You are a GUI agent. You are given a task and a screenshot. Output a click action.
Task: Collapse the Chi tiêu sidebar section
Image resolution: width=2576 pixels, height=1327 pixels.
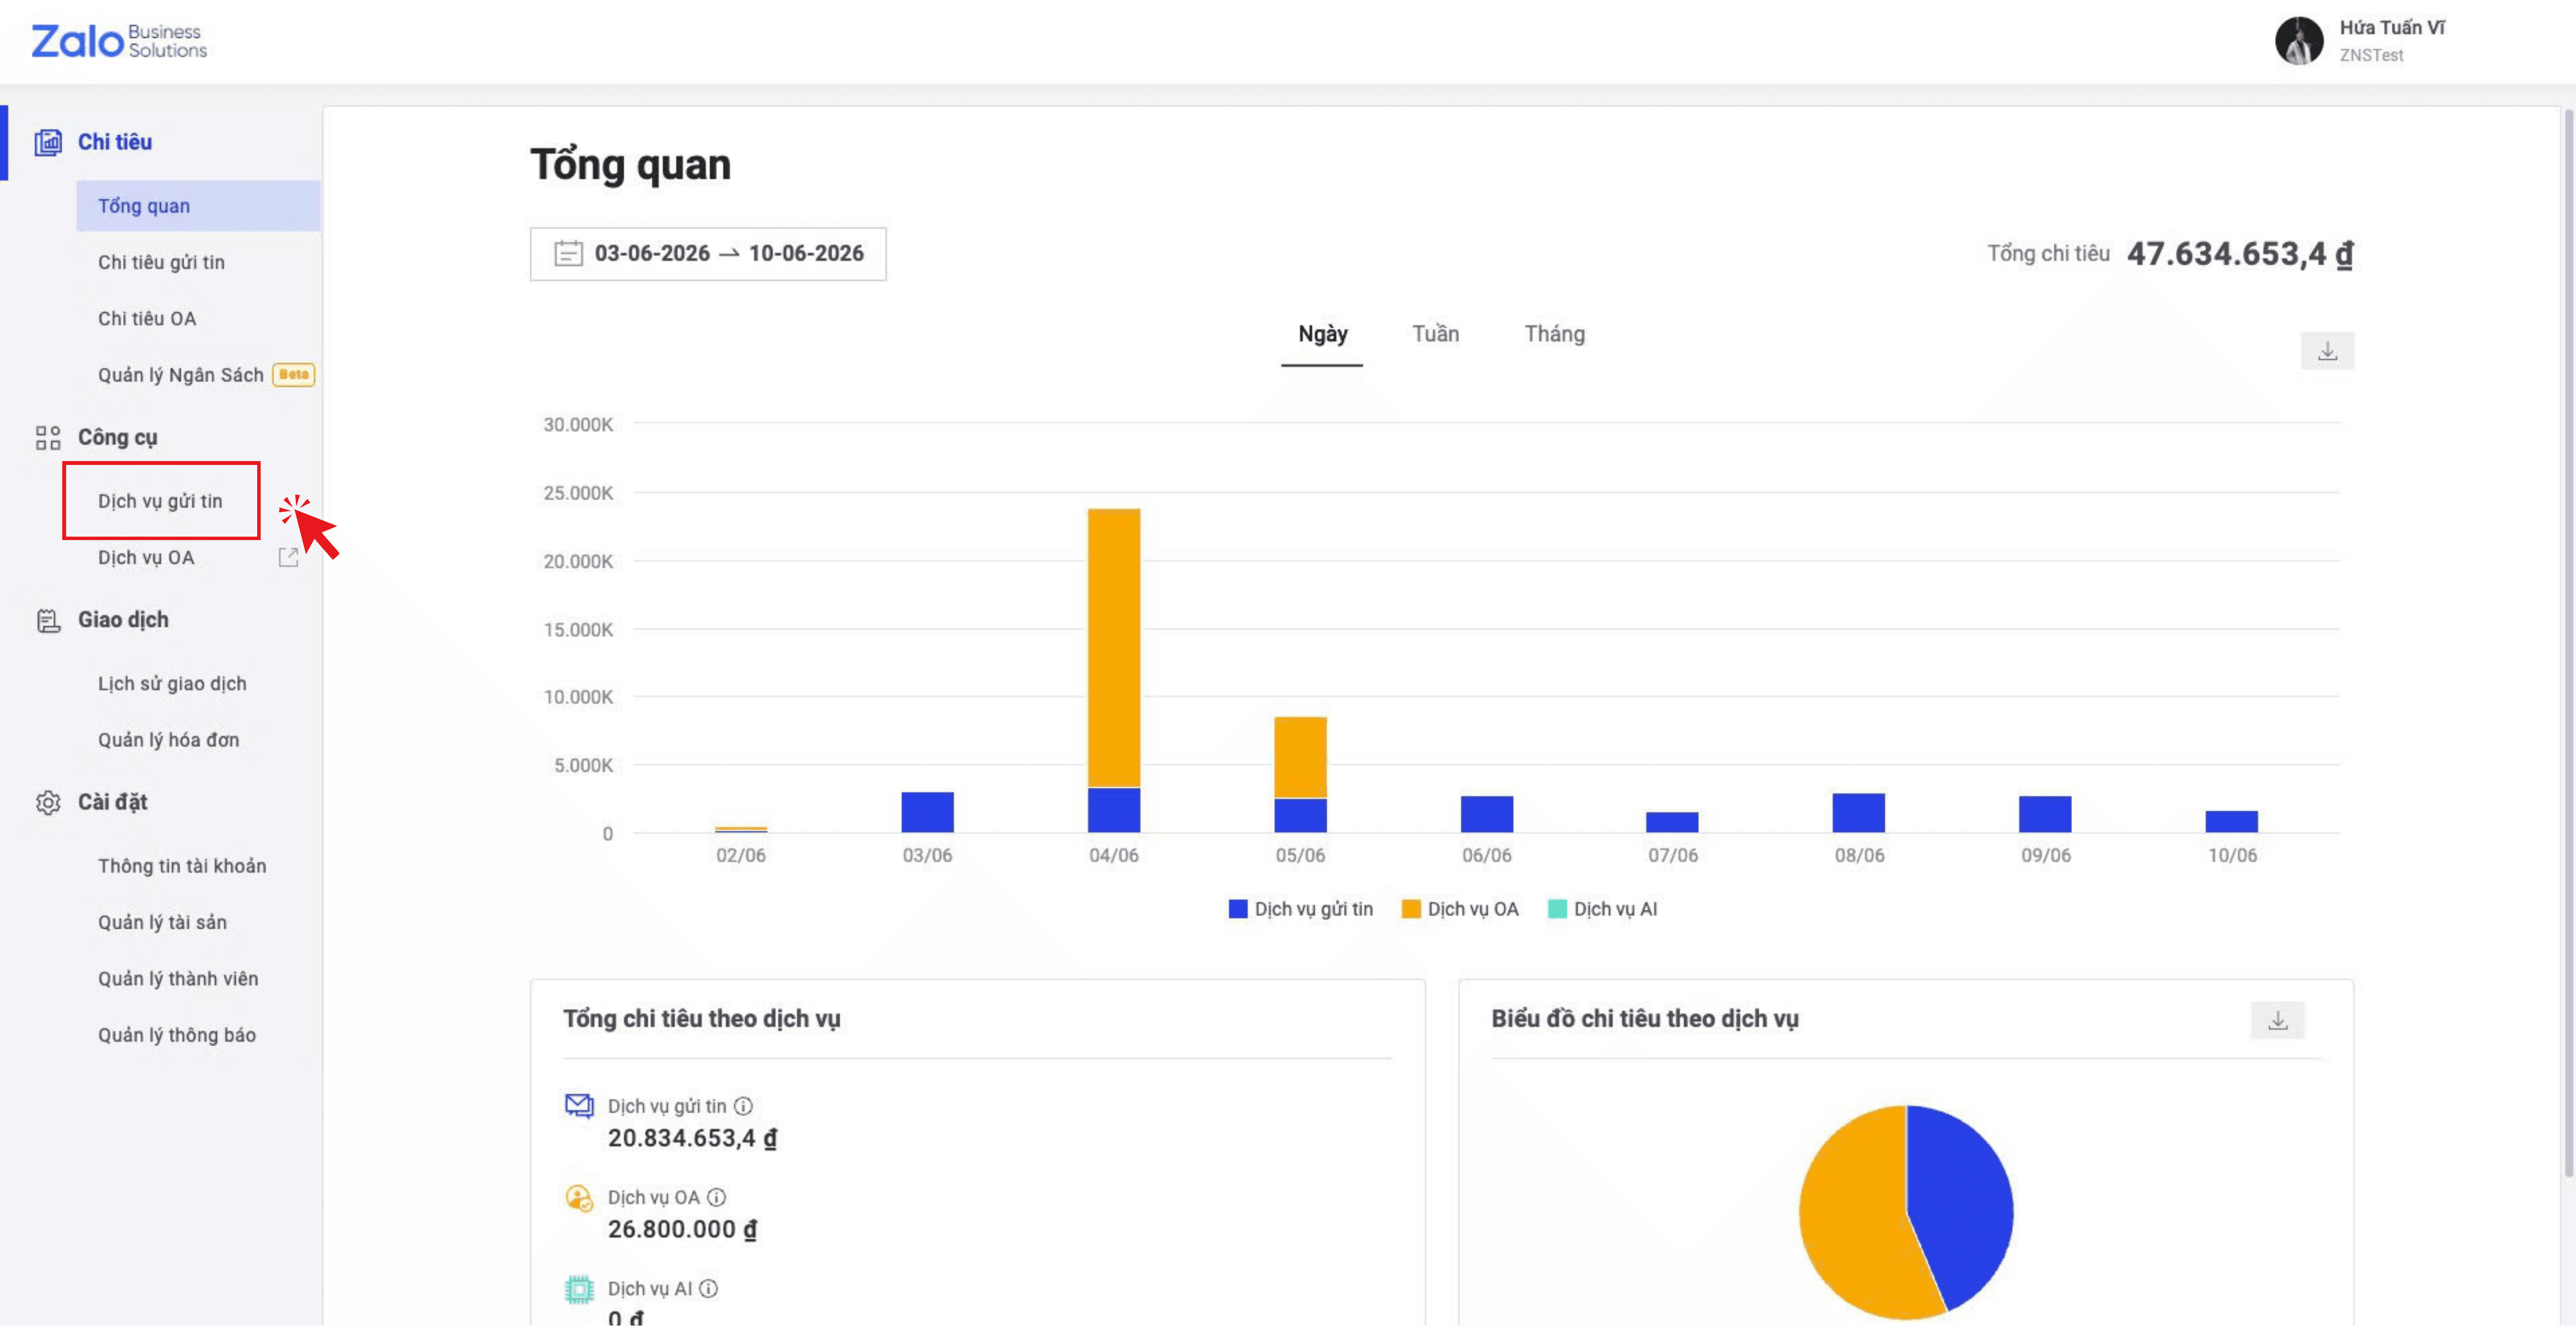click(114, 142)
